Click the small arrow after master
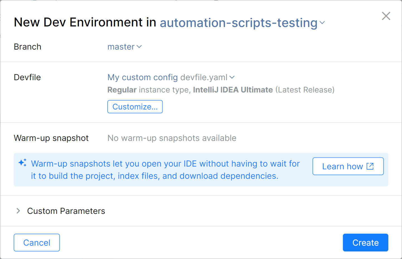The image size is (402, 259). (x=139, y=47)
